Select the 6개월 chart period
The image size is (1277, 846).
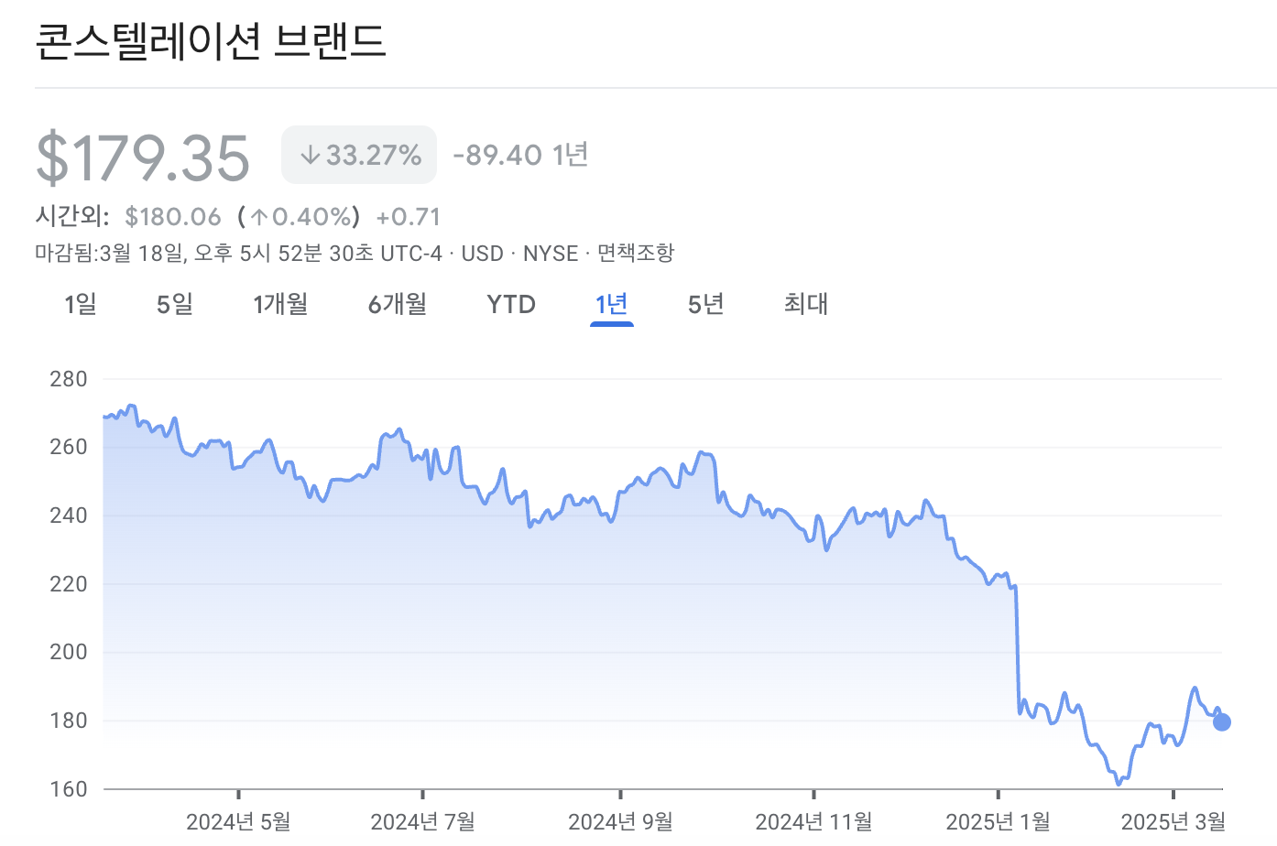[397, 304]
